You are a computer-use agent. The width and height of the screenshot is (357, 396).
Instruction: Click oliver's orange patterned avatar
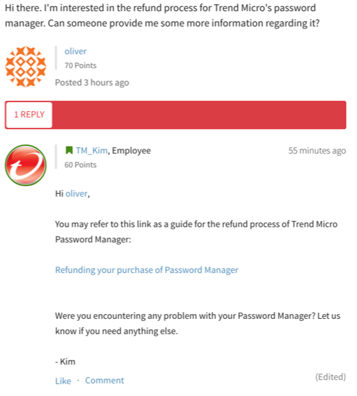coord(26,67)
